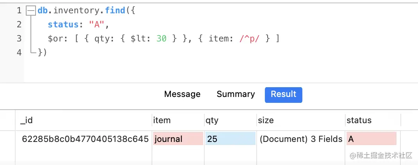Viewport: 418px width, 165px height.
Task: Select the size column header
Action: (x=266, y=120)
